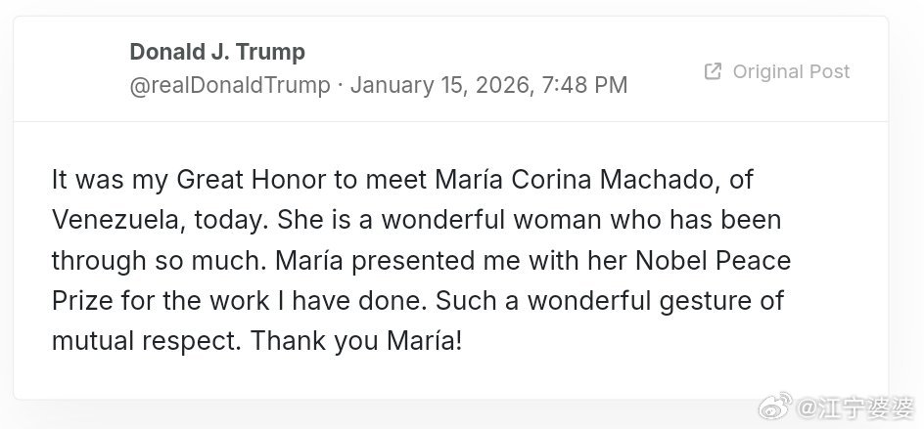Open the Original Post link

tap(791, 71)
